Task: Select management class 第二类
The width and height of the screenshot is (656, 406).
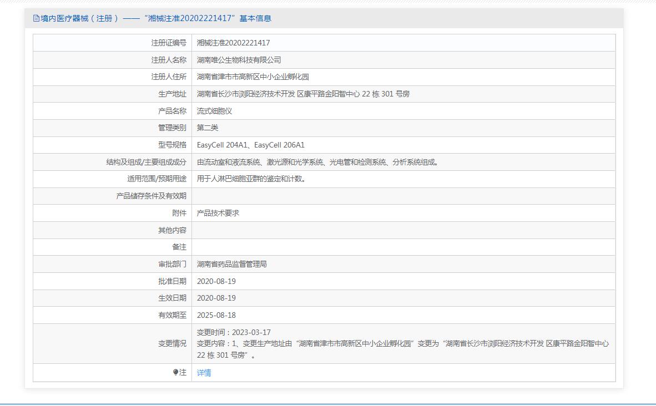Action: coord(208,128)
